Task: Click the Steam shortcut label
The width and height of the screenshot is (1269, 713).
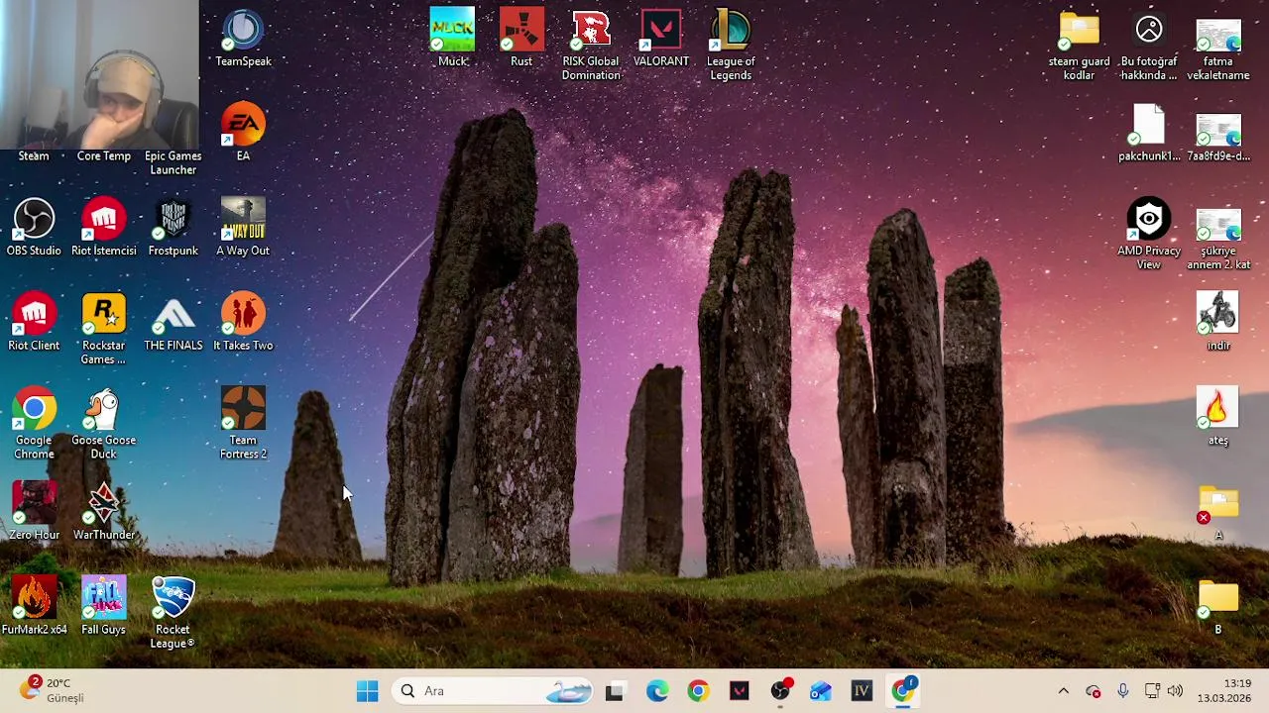Action: [34, 156]
